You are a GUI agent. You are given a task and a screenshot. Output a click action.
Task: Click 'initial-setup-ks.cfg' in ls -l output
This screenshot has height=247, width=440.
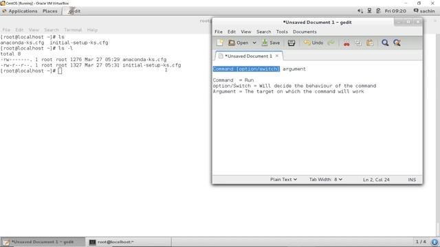(151, 65)
